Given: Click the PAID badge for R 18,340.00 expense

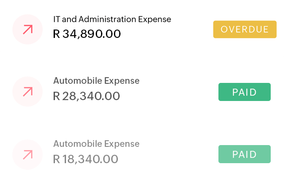Looking at the screenshot, I should [x=245, y=154].
